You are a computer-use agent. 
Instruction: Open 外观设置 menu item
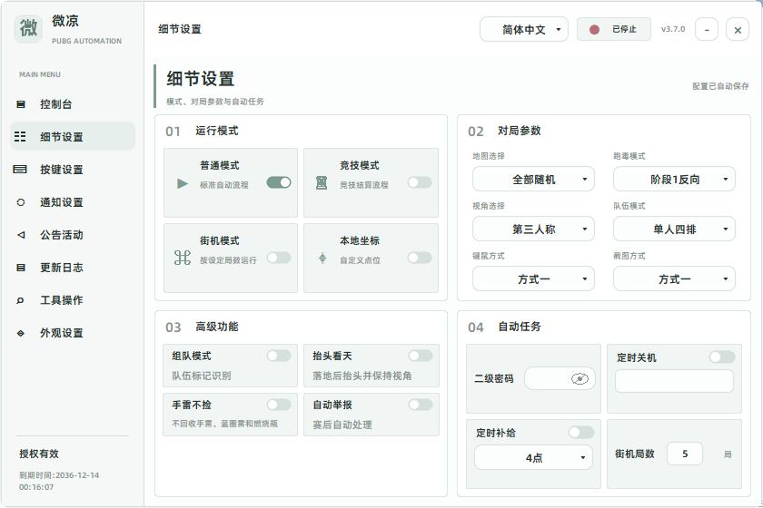click(x=73, y=333)
